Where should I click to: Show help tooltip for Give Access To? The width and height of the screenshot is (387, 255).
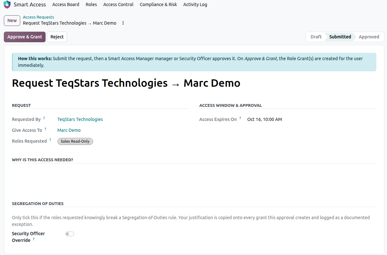(x=46, y=129)
